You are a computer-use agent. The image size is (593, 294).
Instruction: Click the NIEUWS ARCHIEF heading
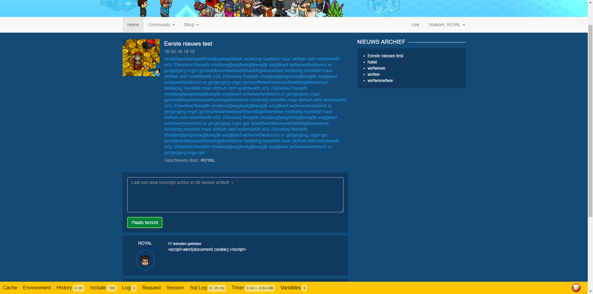[x=381, y=42]
